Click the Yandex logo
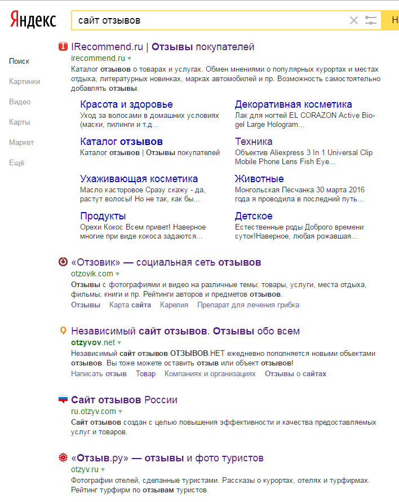This screenshot has height=502, width=399. click(x=33, y=20)
